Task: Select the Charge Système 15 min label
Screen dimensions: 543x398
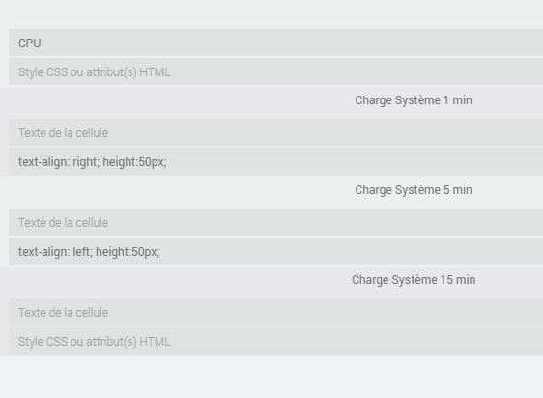Action: coord(414,280)
